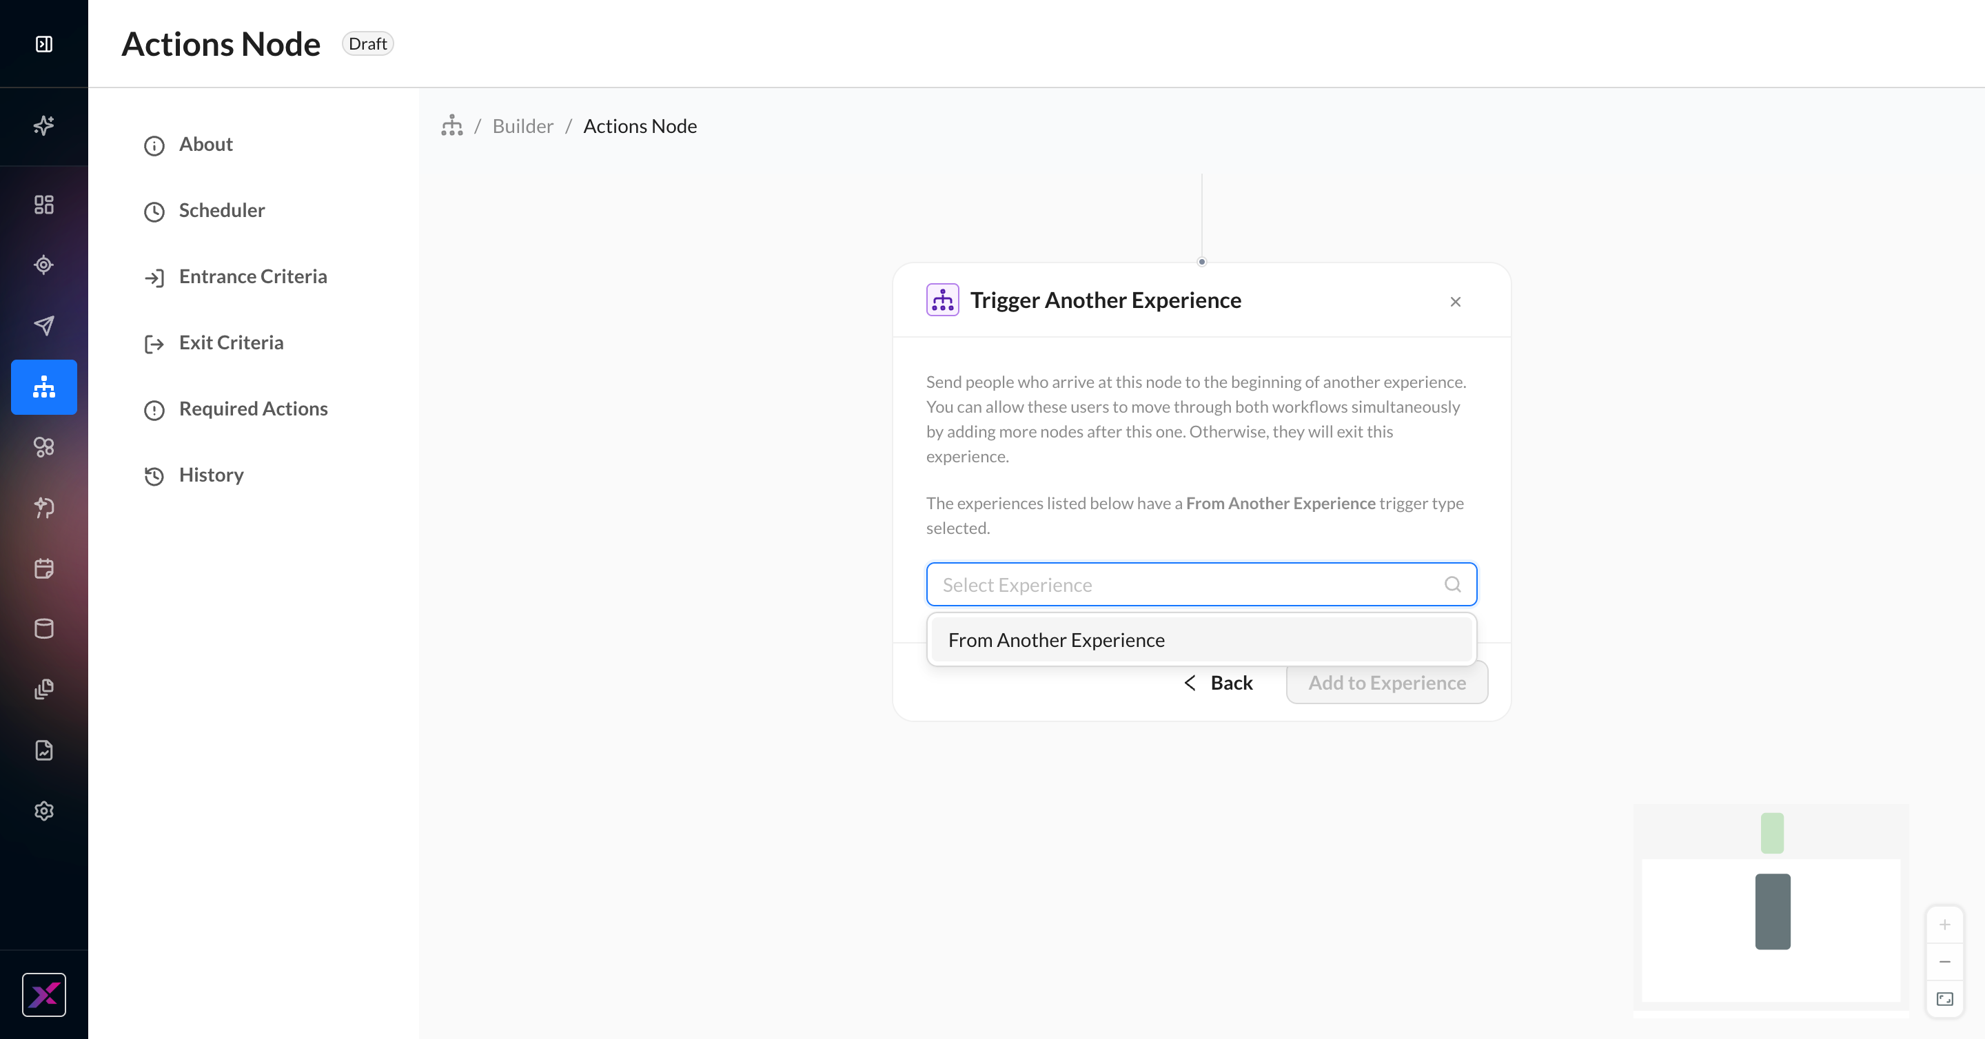This screenshot has width=1985, height=1039.
Task: Open the dashboard grid icon in sidebar
Action: coord(44,204)
